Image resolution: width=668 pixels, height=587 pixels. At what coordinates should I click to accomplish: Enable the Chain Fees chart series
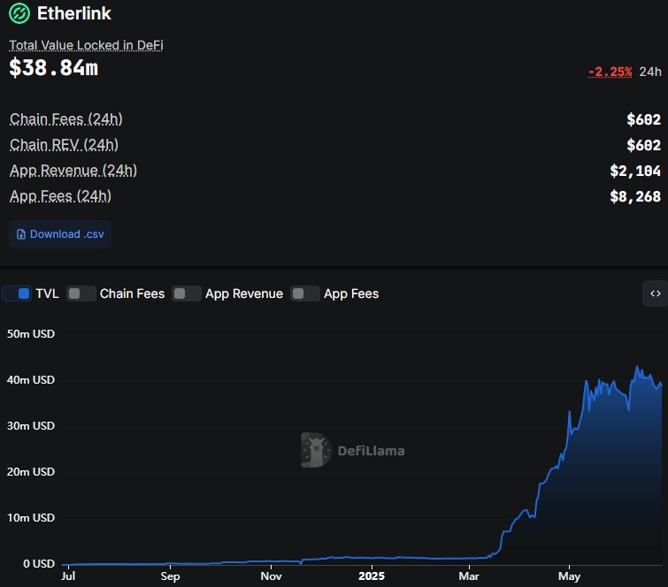click(81, 293)
